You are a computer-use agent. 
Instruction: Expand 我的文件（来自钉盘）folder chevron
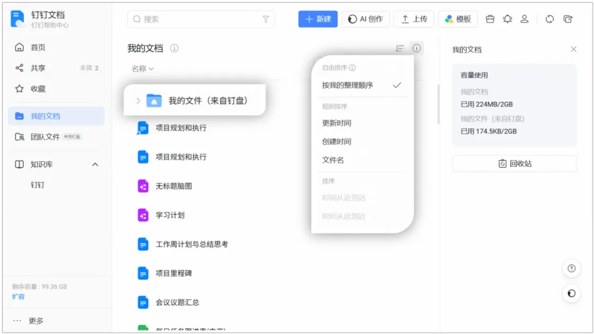point(138,101)
